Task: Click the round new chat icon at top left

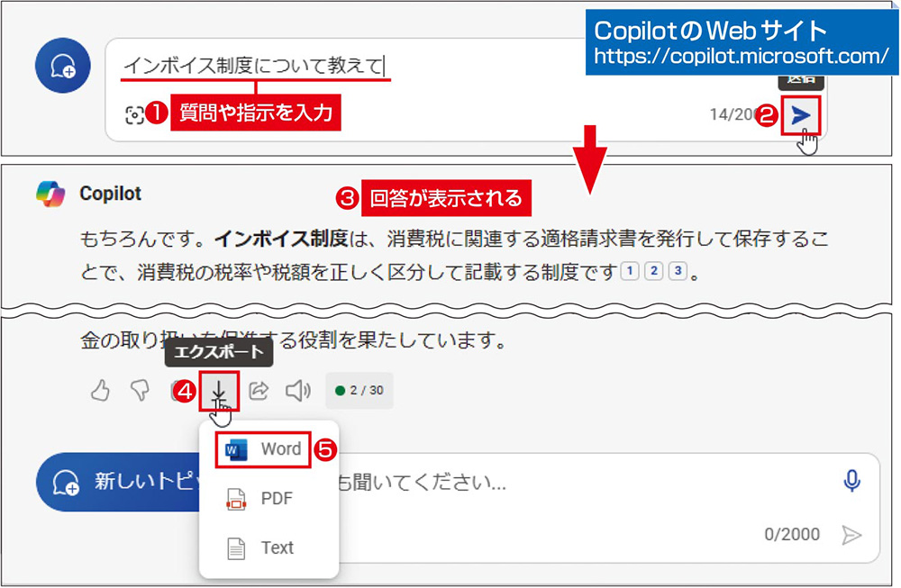Action: 62,68
